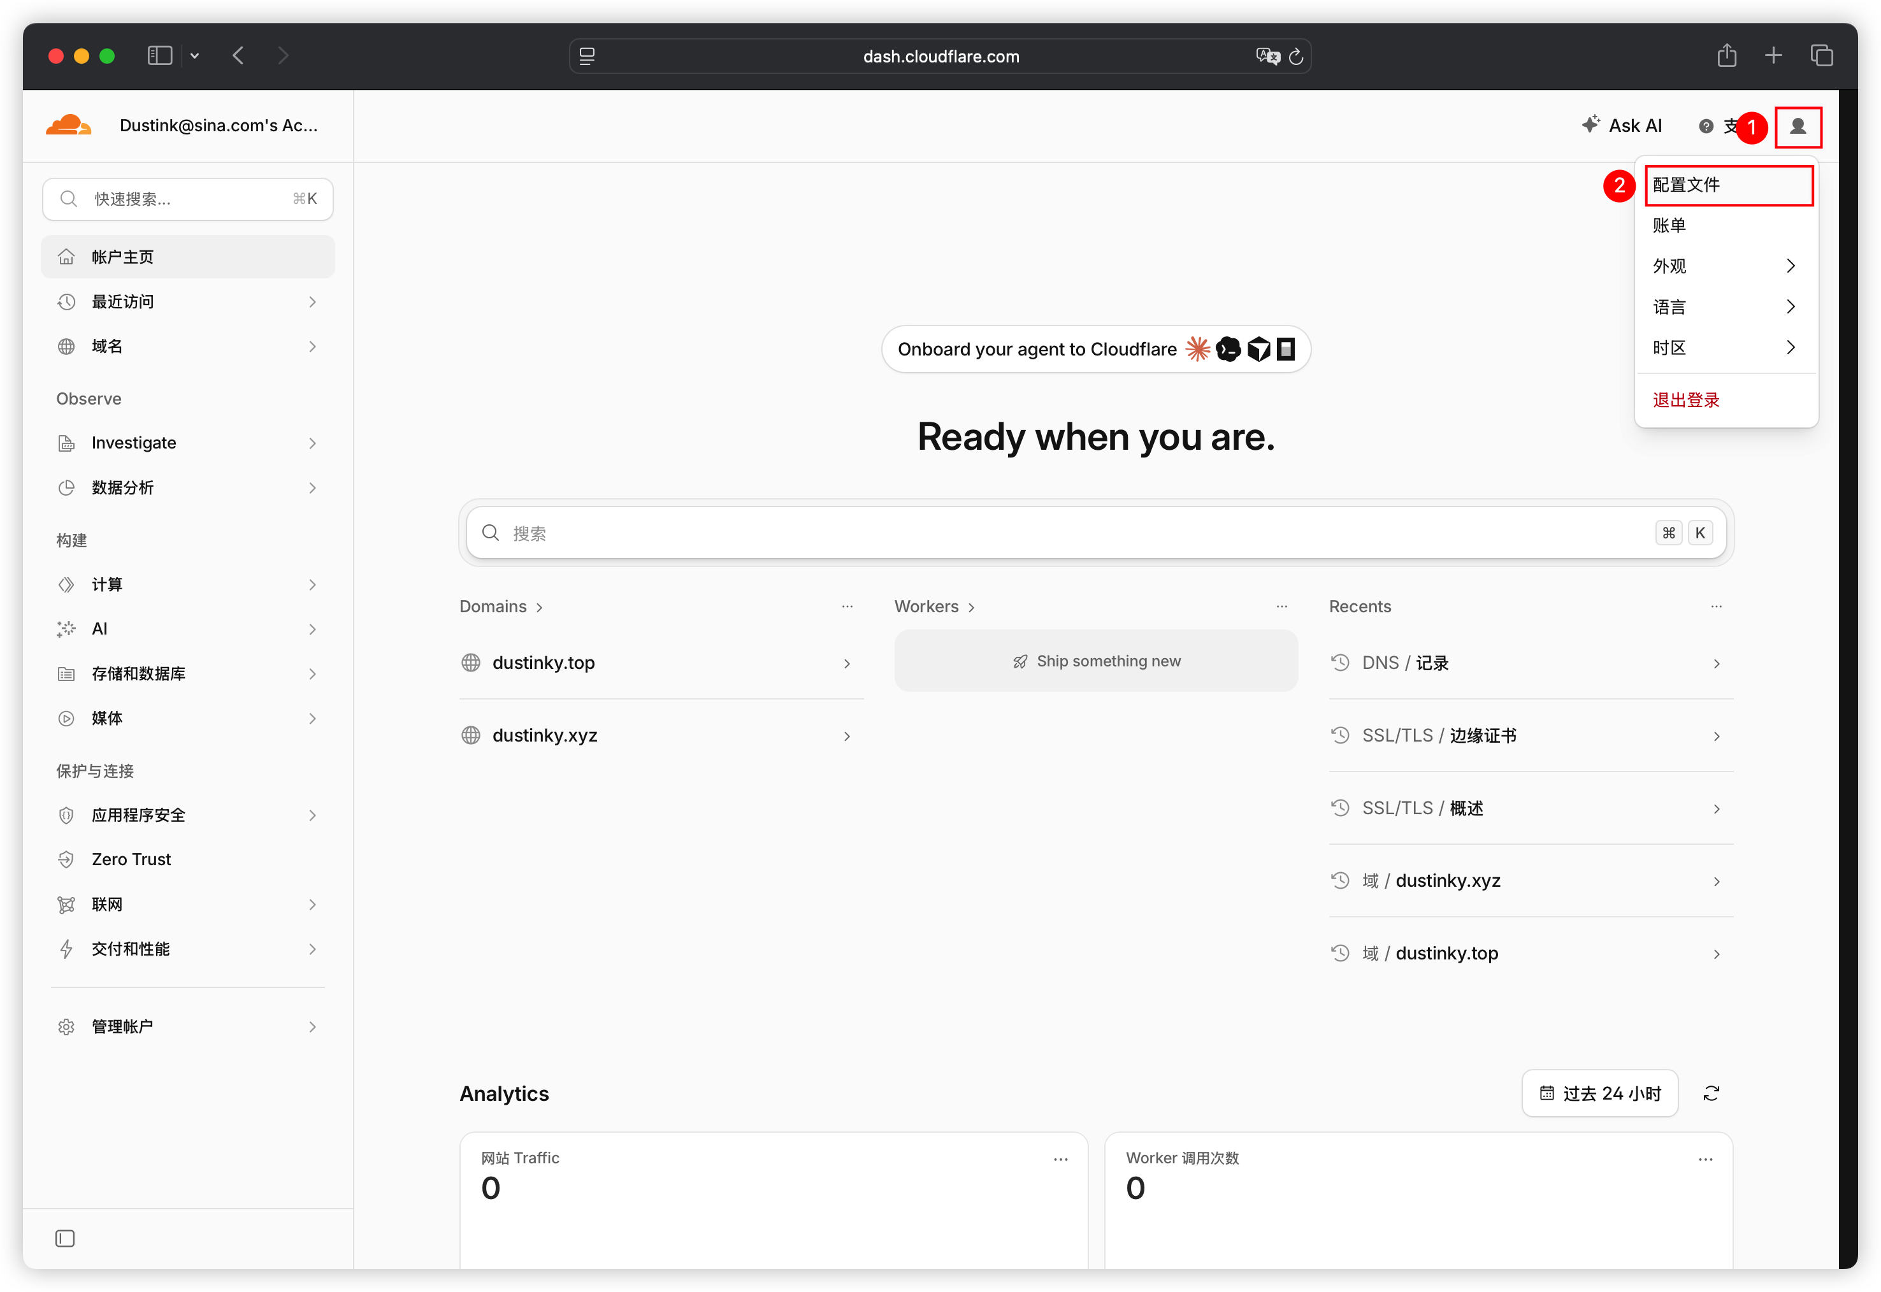Click the Ship something new button
1881x1292 pixels.
coord(1095,661)
